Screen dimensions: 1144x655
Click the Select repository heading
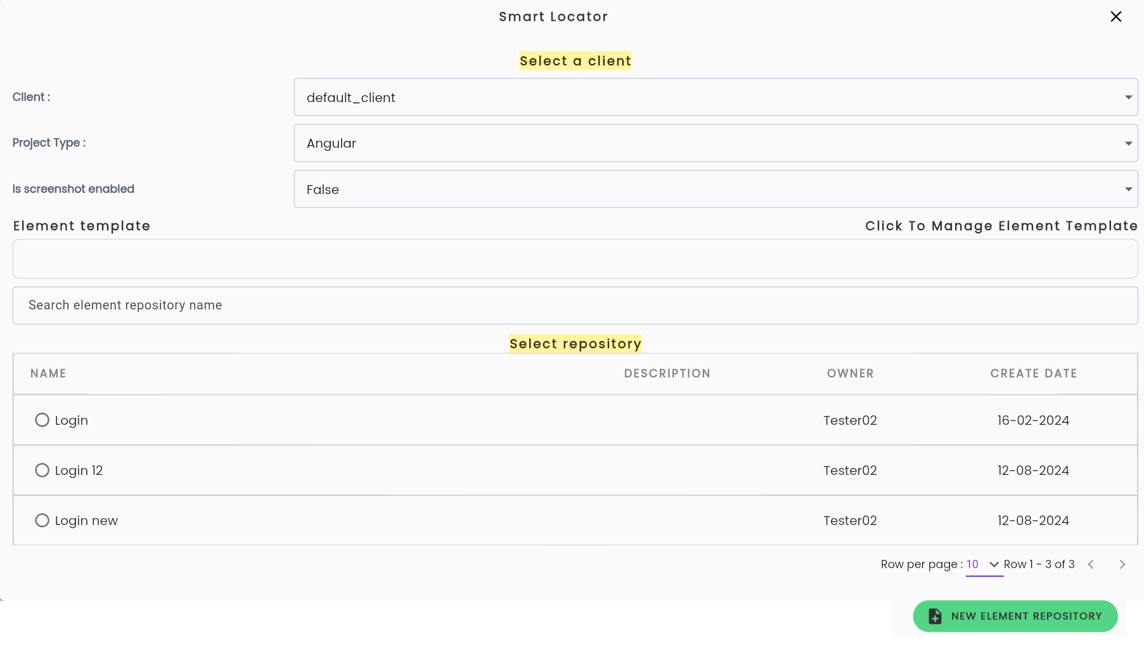tap(575, 344)
